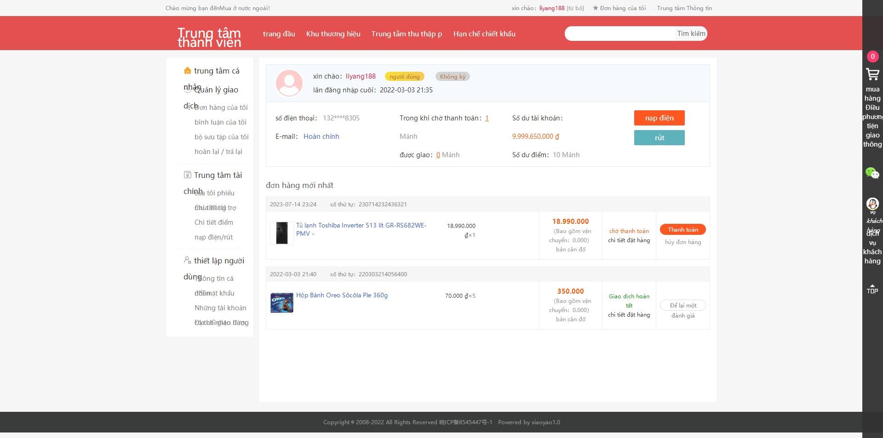Open the Toshiba refrigerator product thumbnail
The image size is (883, 438).
click(x=281, y=233)
